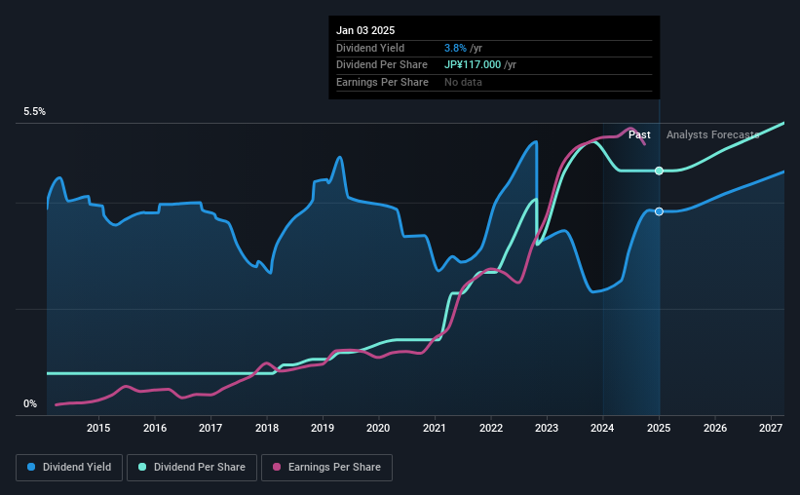The image size is (800, 495).
Task: Click the 2015 x-axis label
Action: [98, 428]
